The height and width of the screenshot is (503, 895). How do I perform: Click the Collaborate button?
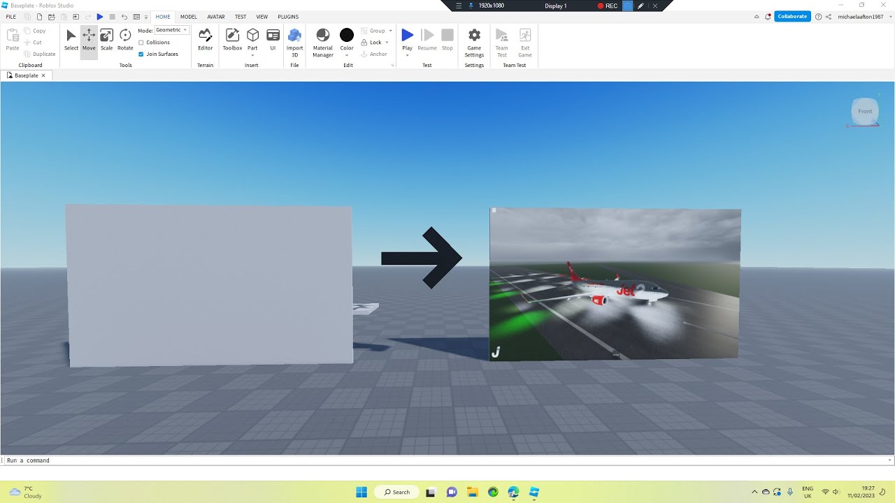[x=792, y=16]
